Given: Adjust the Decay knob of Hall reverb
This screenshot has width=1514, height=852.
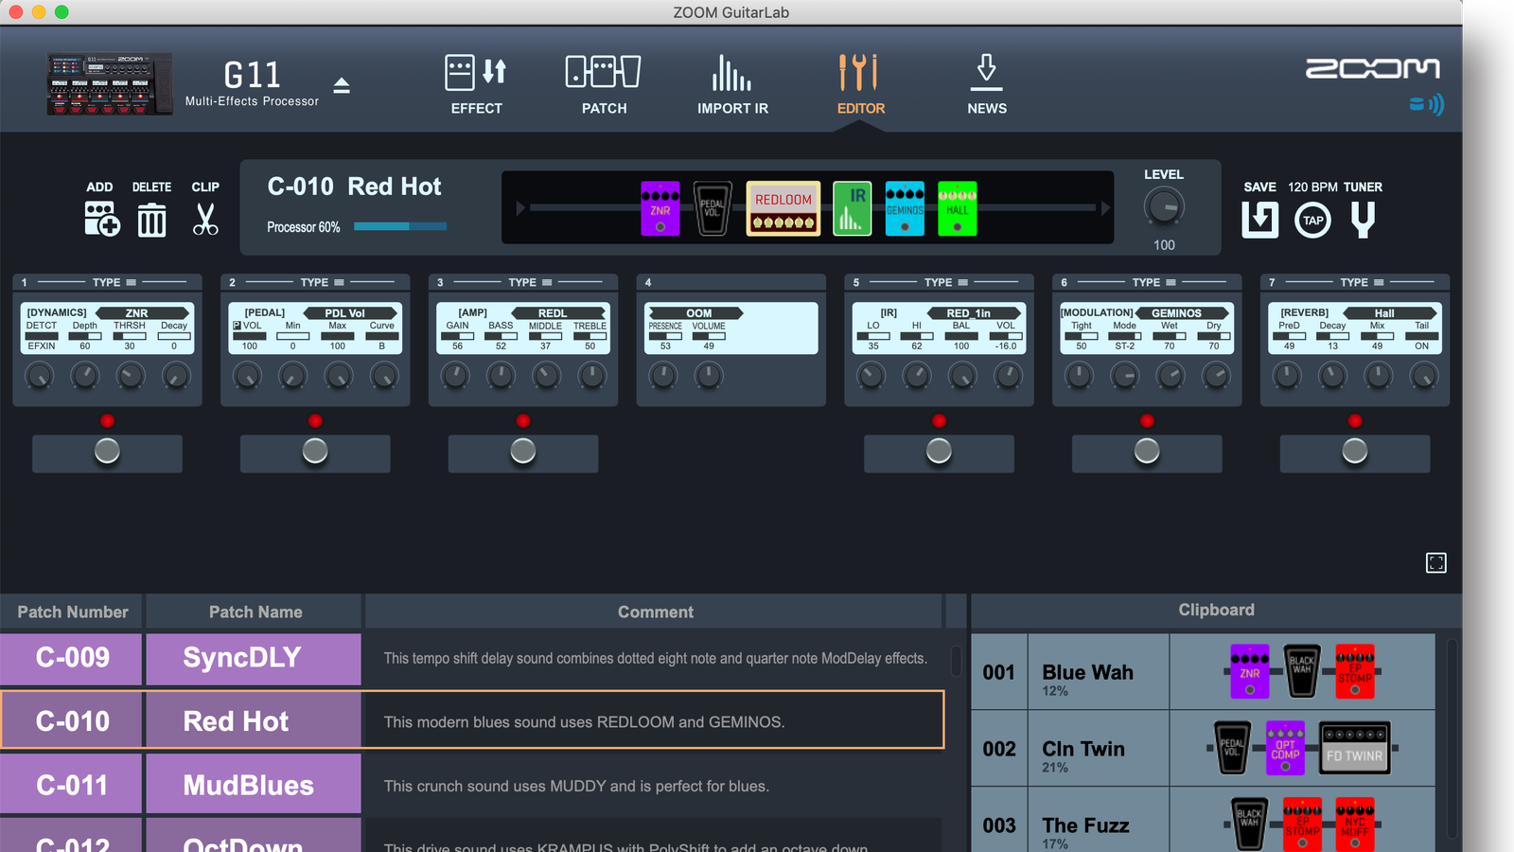Looking at the screenshot, I should click(1332, 376).
